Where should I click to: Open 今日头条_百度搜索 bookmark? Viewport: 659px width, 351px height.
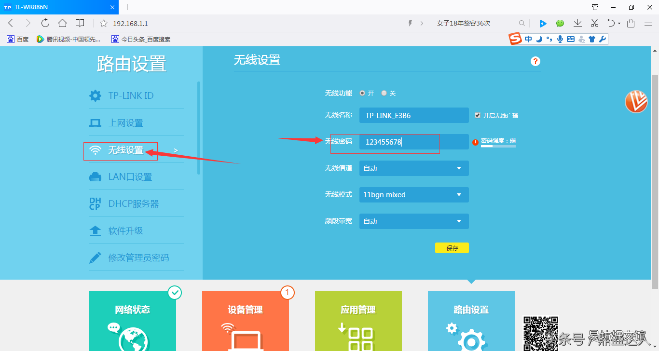[141, 39]
